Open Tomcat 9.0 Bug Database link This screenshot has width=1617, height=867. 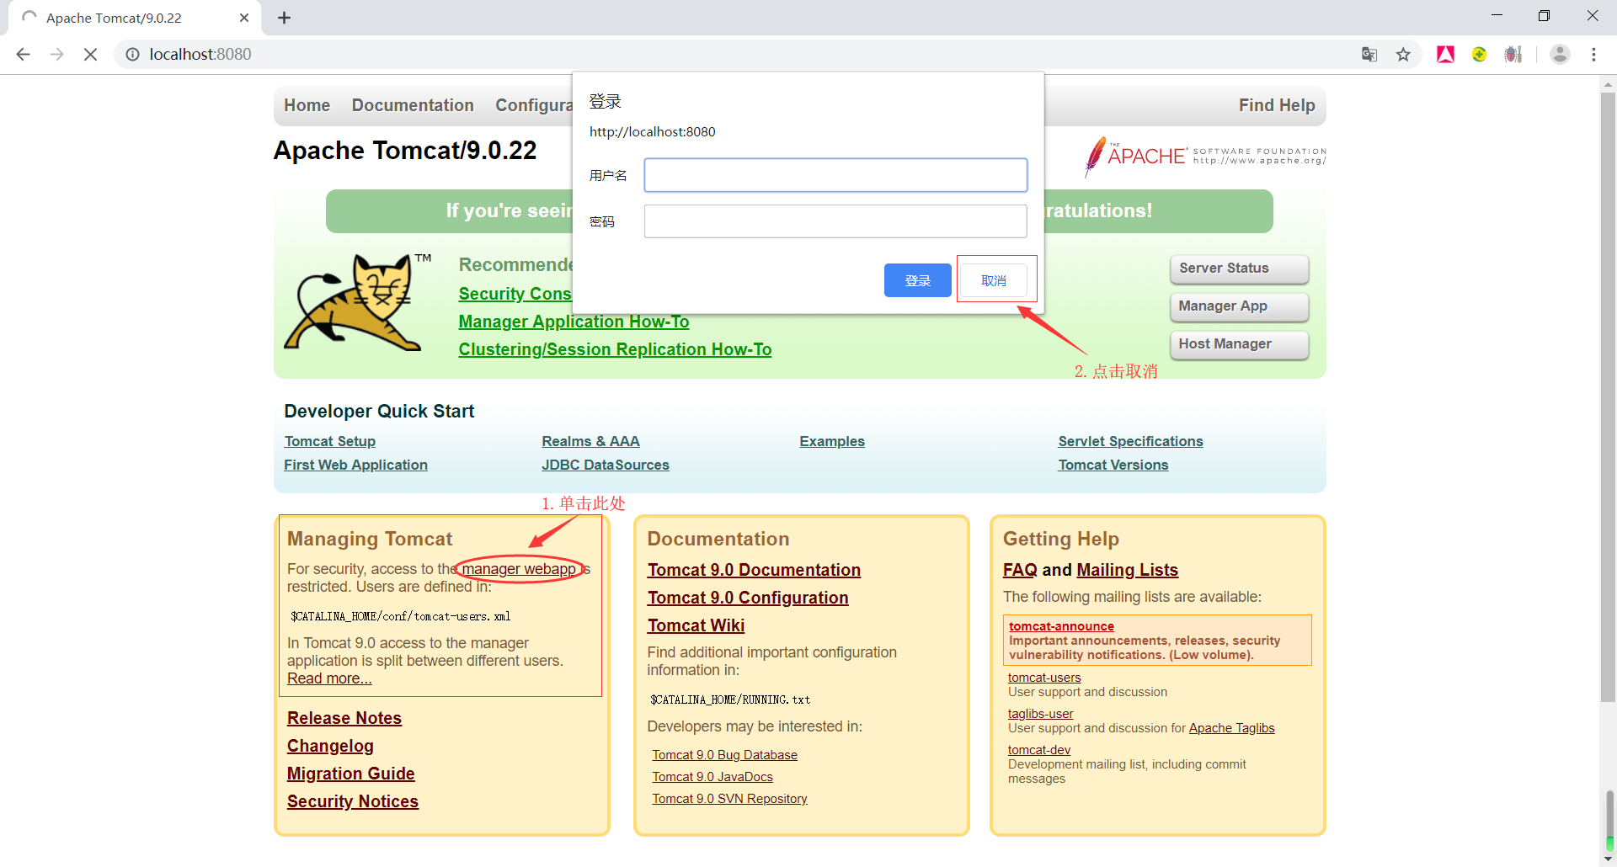[x=724, y=755]
